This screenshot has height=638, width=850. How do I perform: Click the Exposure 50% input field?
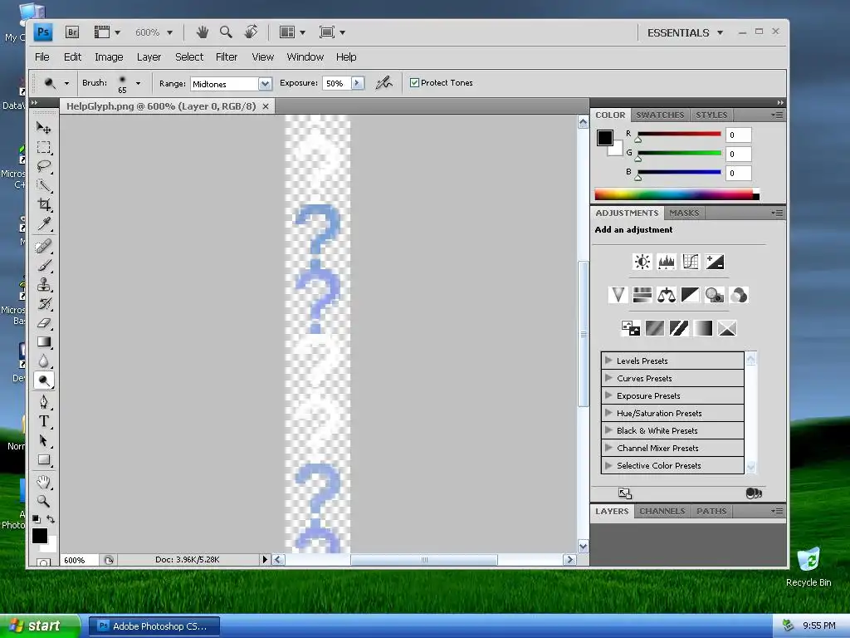point(337,83)
